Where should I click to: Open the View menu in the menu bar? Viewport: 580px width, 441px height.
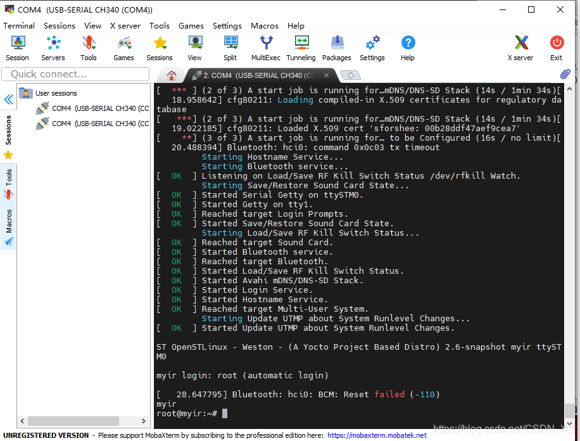92,25
